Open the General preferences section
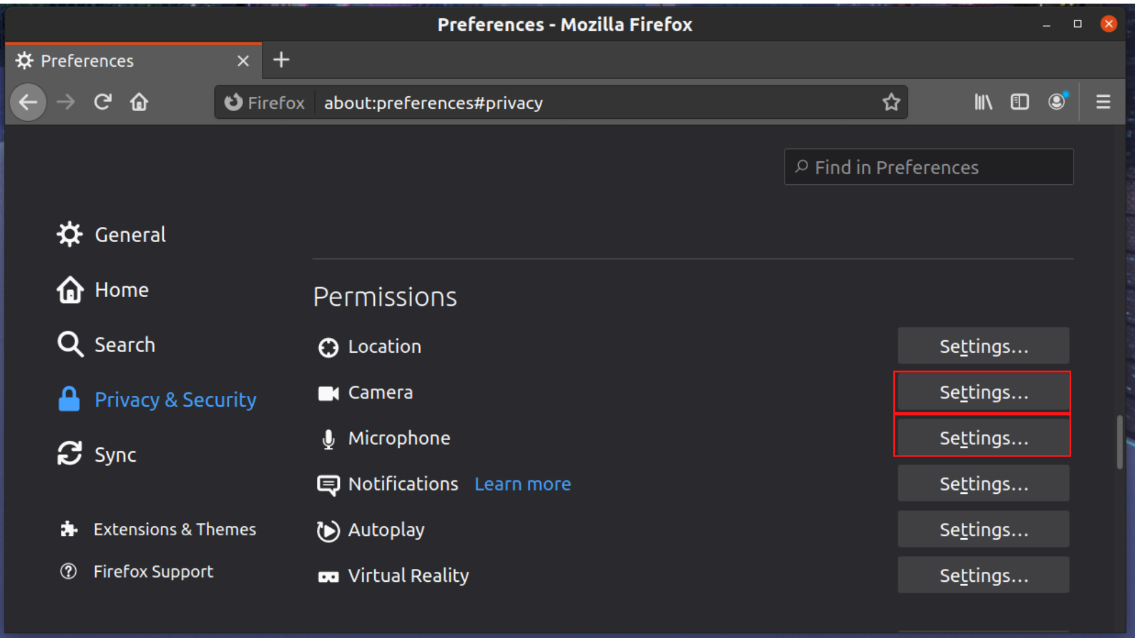The width and height of the screenshot is (1135, 638). tap(111, 235)
